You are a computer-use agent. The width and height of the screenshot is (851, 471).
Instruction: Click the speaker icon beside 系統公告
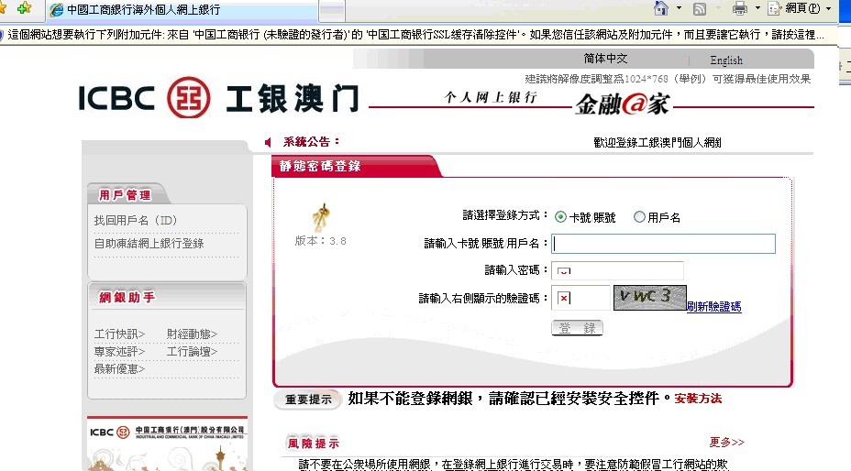pos(268,142)
